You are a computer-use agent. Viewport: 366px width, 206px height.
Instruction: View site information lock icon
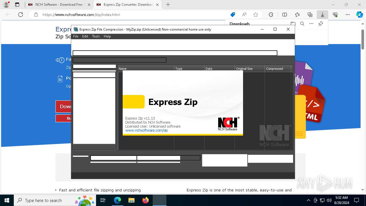(x=36, y=15)
